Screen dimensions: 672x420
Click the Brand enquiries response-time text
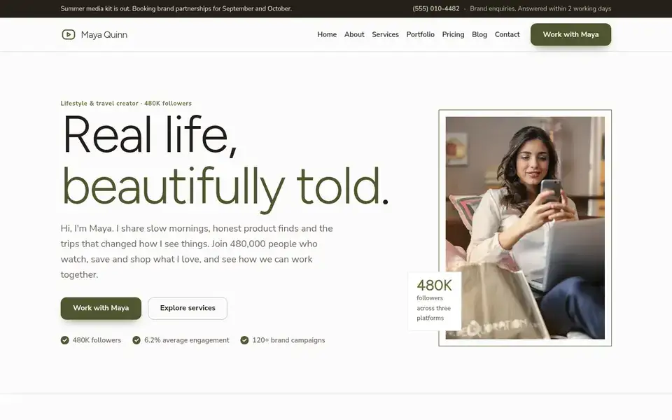(540, 8)
